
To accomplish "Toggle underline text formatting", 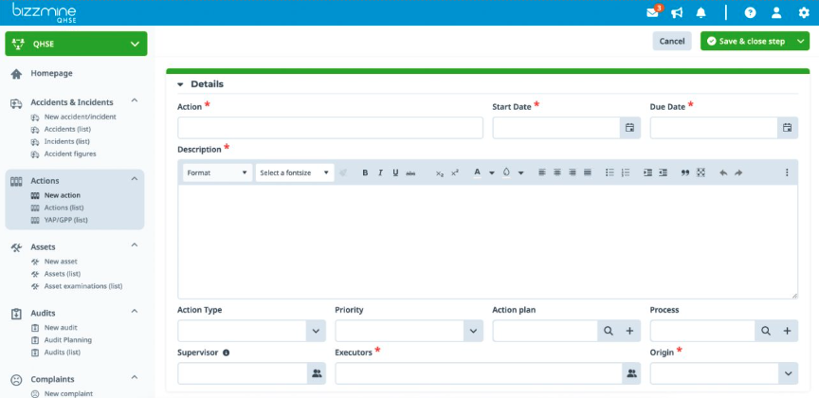I will tap(395, 172).
